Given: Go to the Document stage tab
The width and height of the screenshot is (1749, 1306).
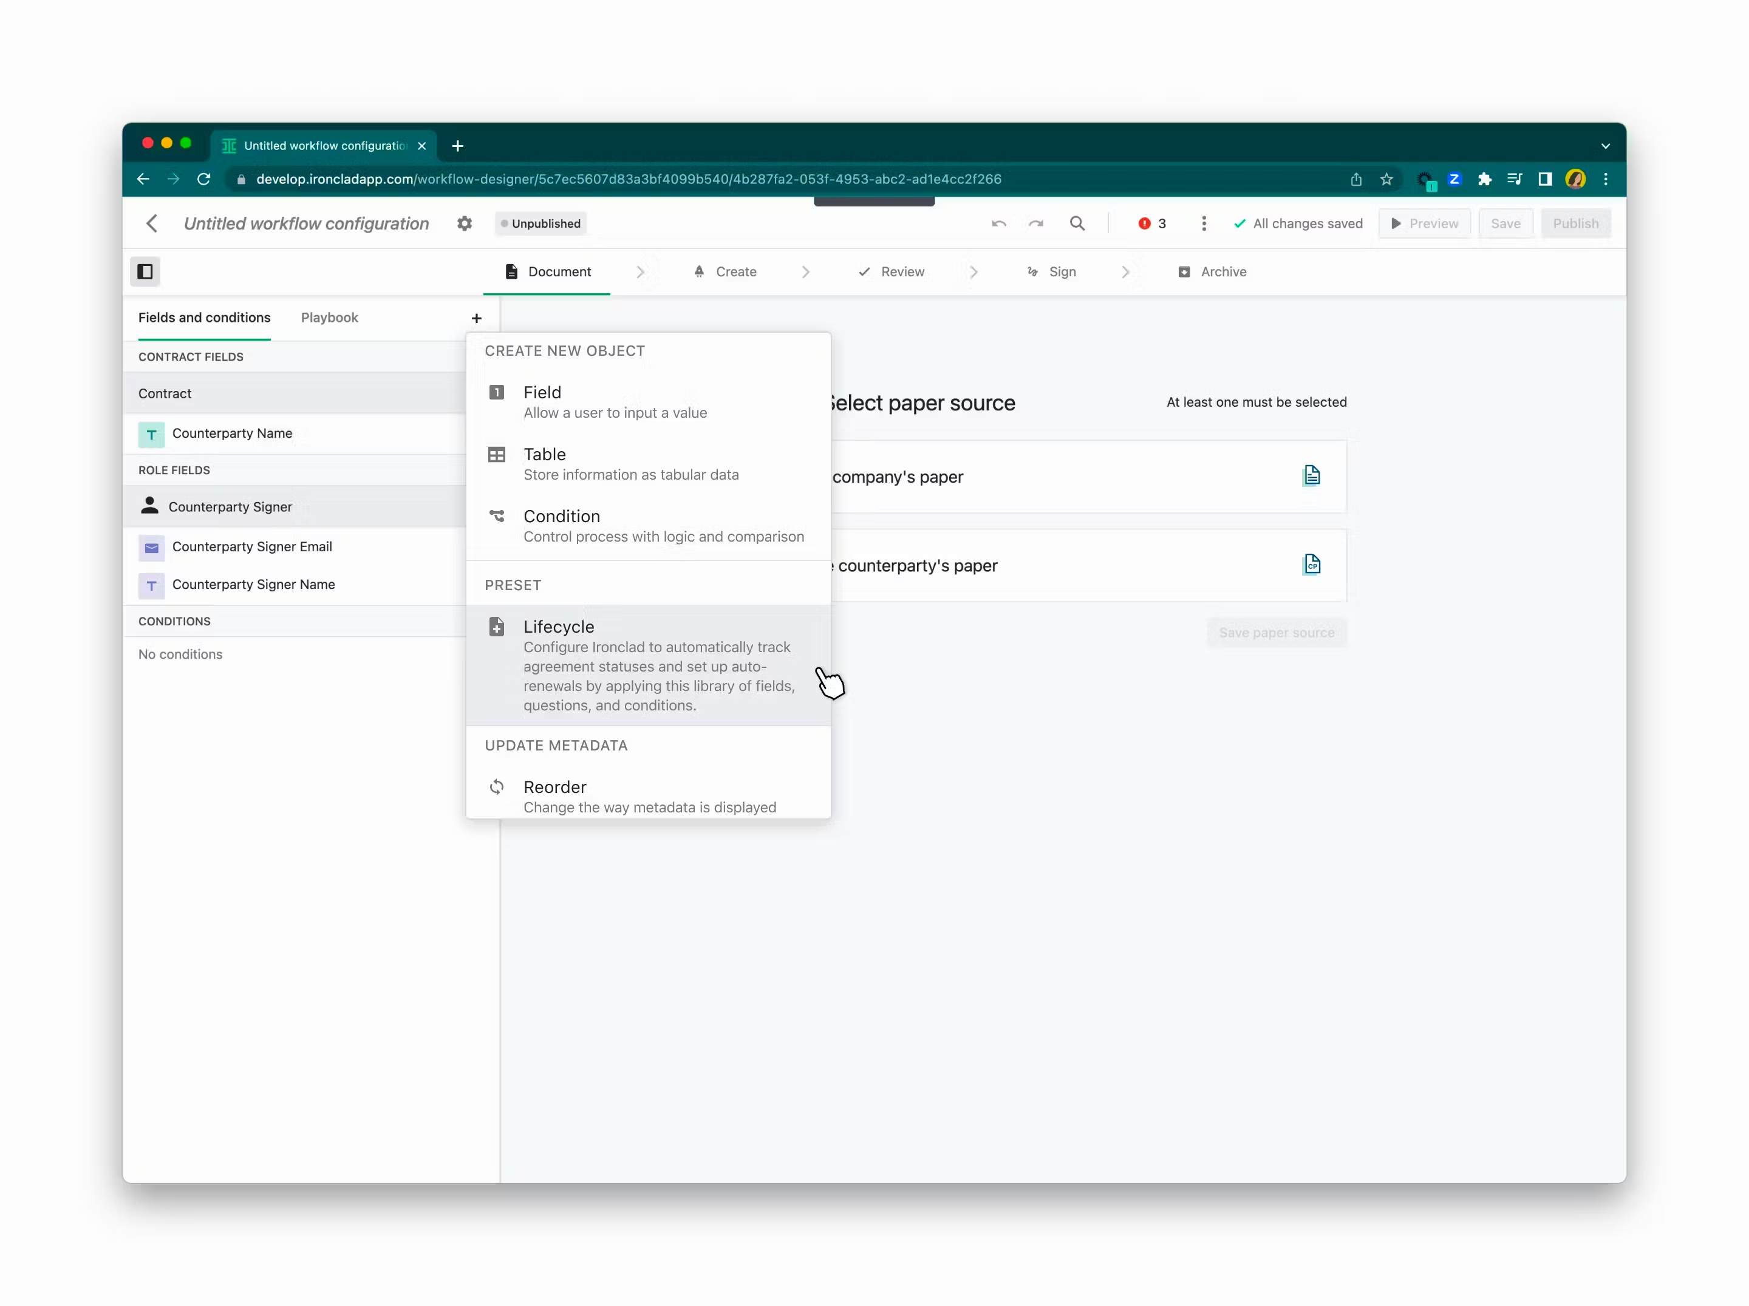Looking at the screenshot, I should point(547,272).
